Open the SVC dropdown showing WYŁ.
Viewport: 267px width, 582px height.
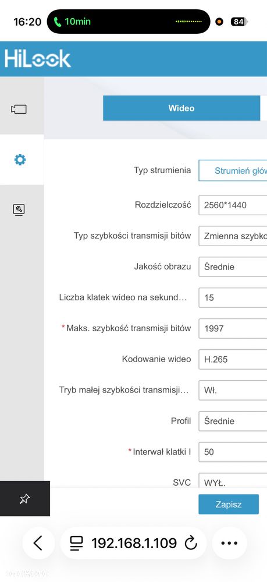coord(233,481)
